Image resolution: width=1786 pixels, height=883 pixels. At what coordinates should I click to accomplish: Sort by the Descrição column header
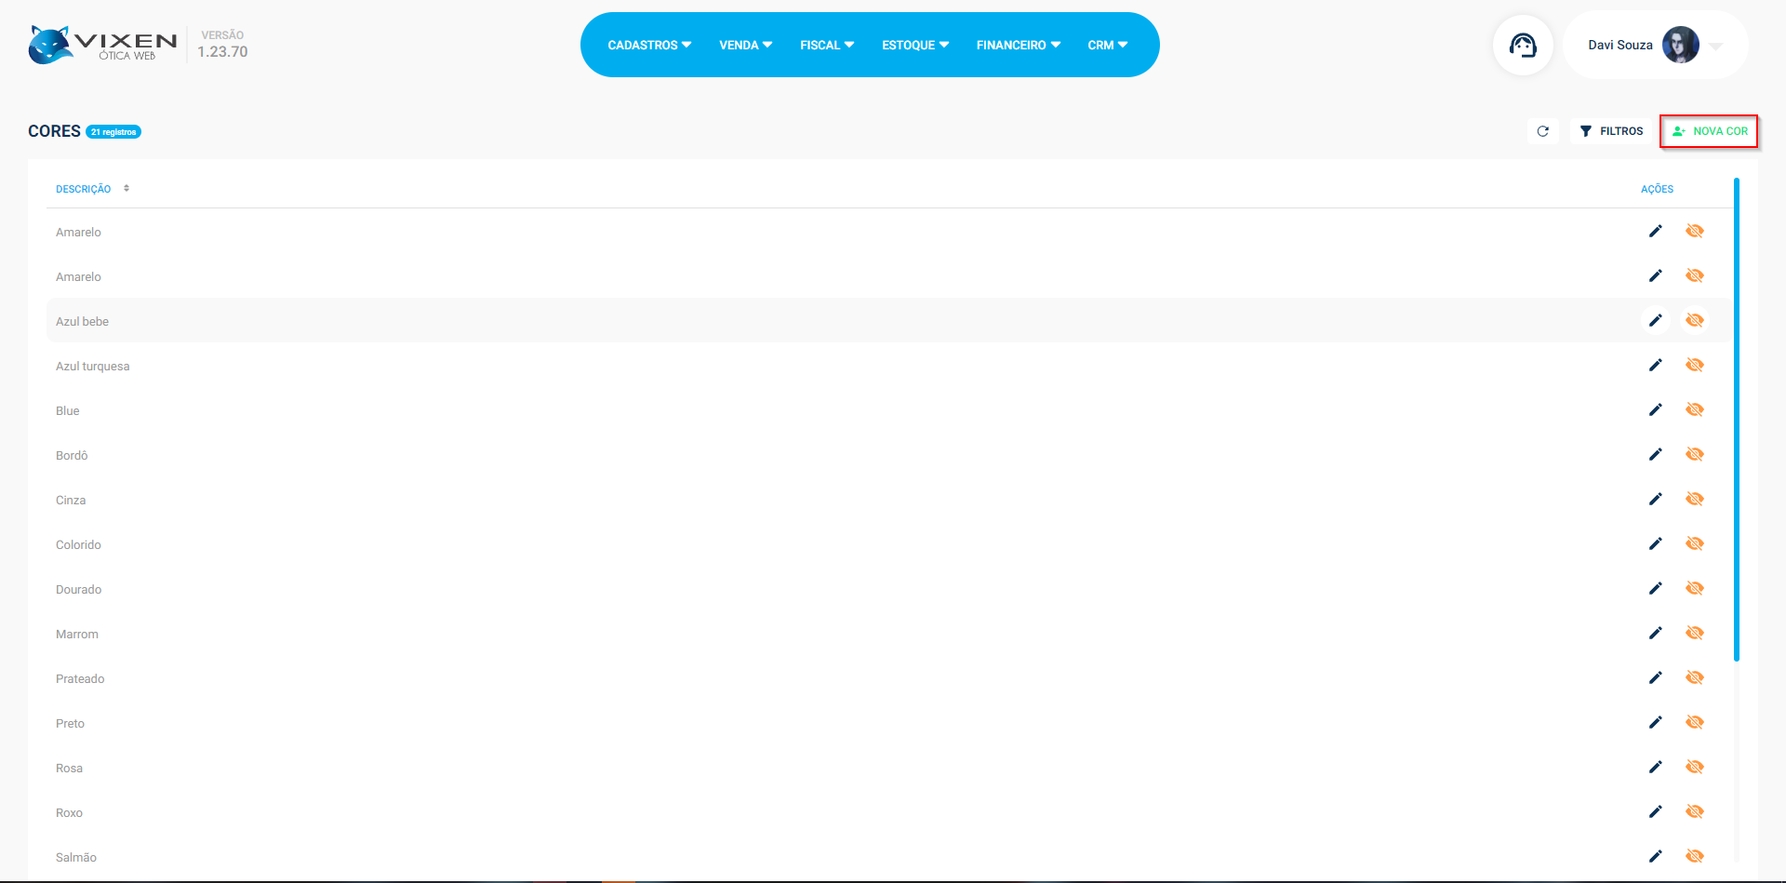(x=84, y=189)
